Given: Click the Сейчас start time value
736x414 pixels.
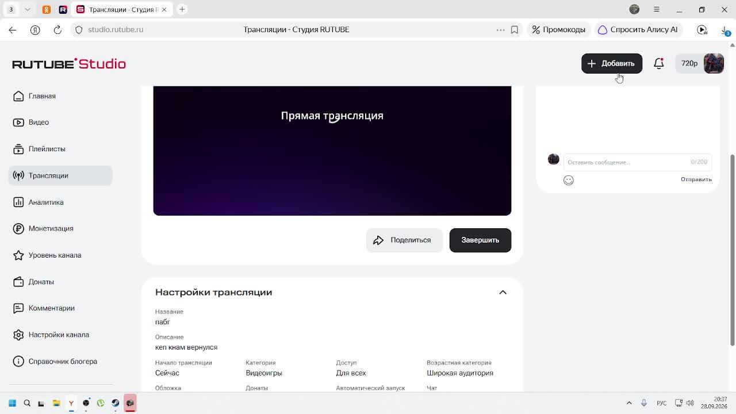Looking at the screenshot, I should click(x=167, y=373).
